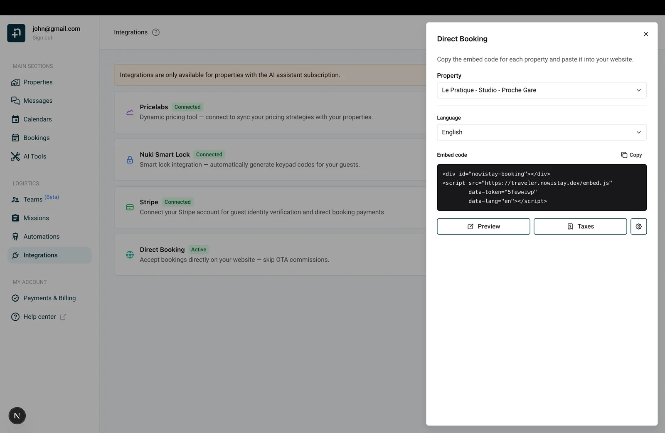Click the AI assistant subscription notice
This screenshot has width=665, height=433.
coord(270,75)
